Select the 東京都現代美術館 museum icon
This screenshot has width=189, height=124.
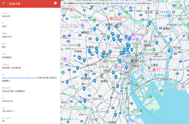[150, 59]
